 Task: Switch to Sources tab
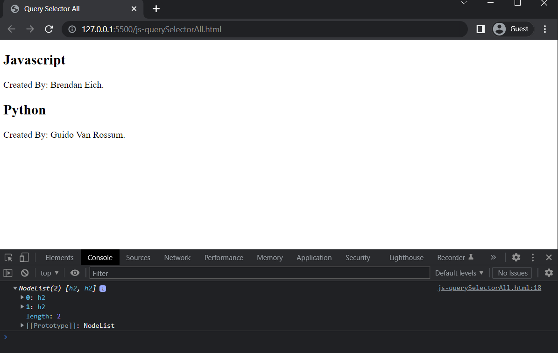[138, 258]
